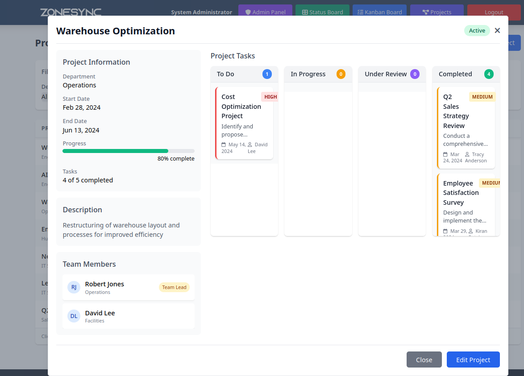The height and width of the screenshot is (376, 524).
Task: Click the Completed column header
Action: [x=466, y=74]
